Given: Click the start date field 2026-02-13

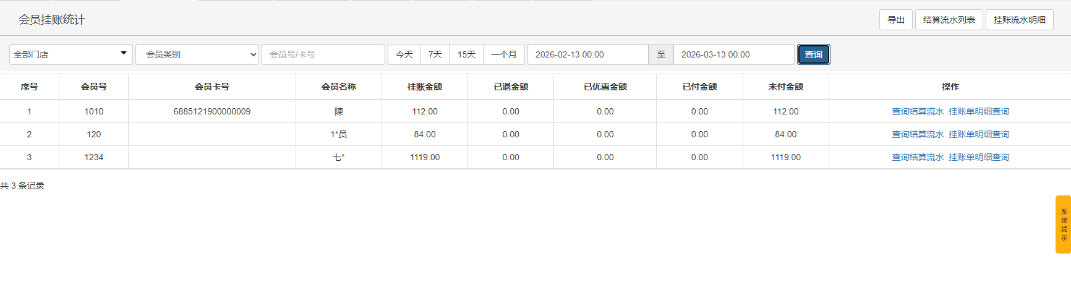Looking at the screenshot, I should (x=587, y=54).
